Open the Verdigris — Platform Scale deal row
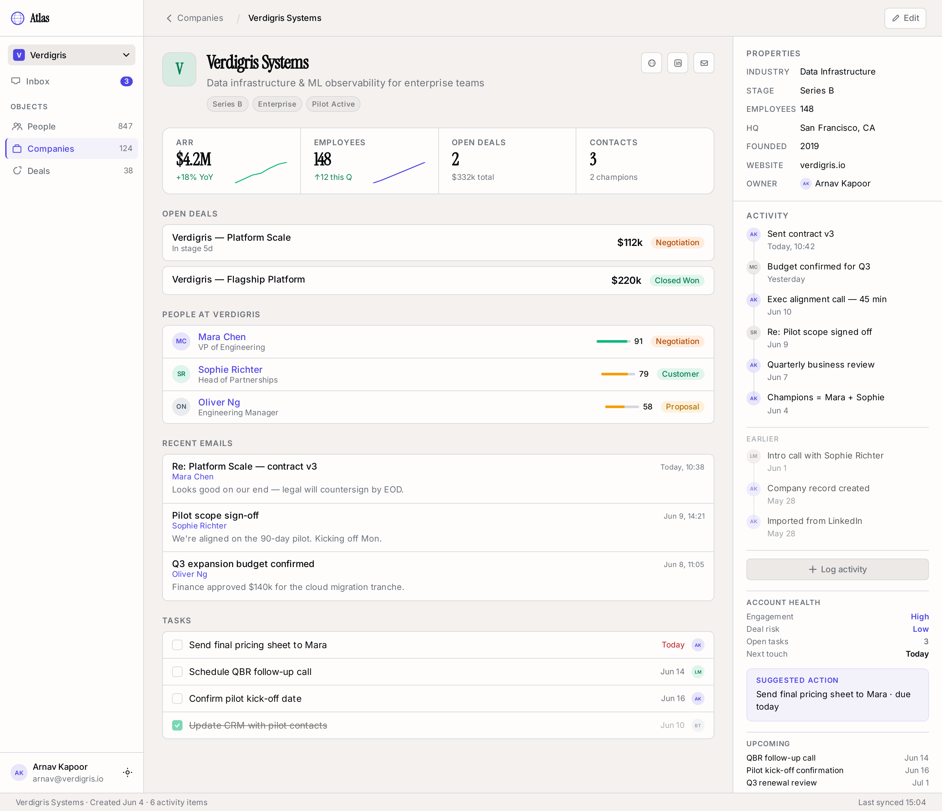 [x=438, y=242]
